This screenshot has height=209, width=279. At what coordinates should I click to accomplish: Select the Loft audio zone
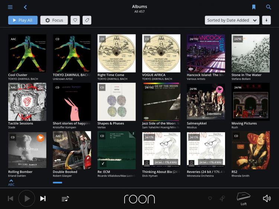tap(244, 199)
